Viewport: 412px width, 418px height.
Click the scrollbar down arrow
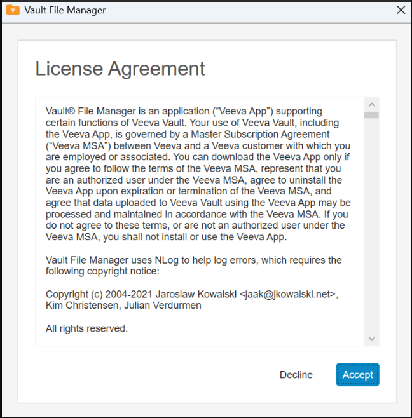(x=372, y=339)
